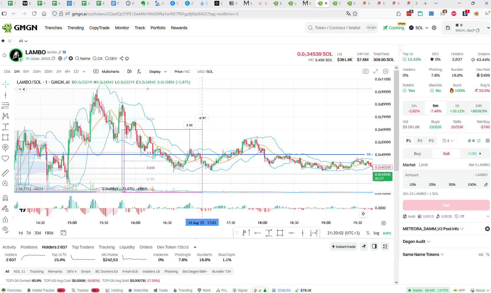The width and height of the screenshot is (491, 293).
Task: Toggle auto scale on chart
Action: pos(387,233)
